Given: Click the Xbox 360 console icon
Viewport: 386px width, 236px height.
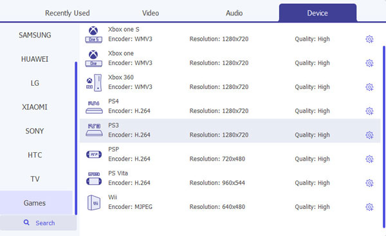Looking at the screenshot, I should tap(94, 83).
